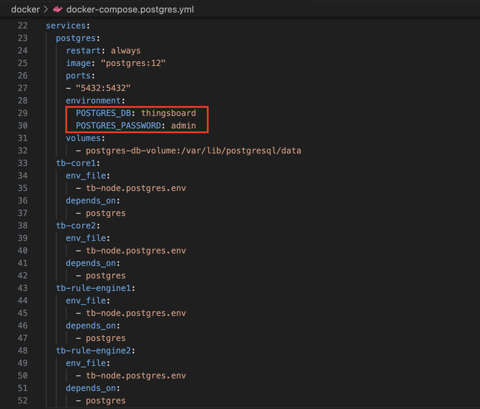Click the admin password value

click(x=183, y=126)
